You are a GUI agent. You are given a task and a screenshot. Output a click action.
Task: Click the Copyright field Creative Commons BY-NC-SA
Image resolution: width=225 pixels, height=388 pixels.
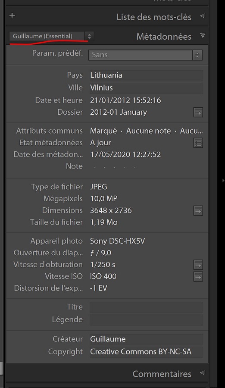pos(146,352)
